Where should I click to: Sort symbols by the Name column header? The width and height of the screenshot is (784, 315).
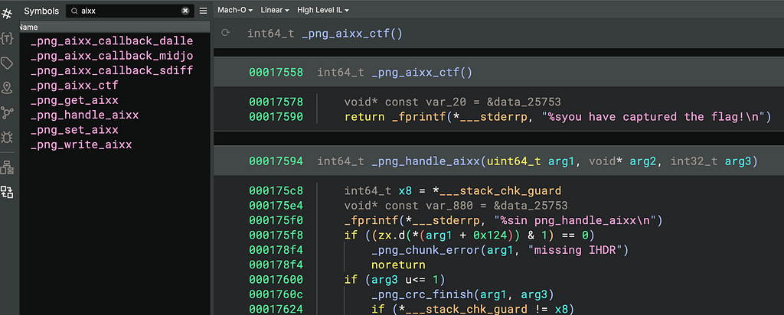[x=115, y=28]
